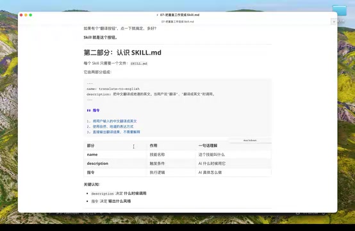Viewport: 355px width, 231px height.
Task: Click the line 它由两部分组成
Action: click(97, 72)
